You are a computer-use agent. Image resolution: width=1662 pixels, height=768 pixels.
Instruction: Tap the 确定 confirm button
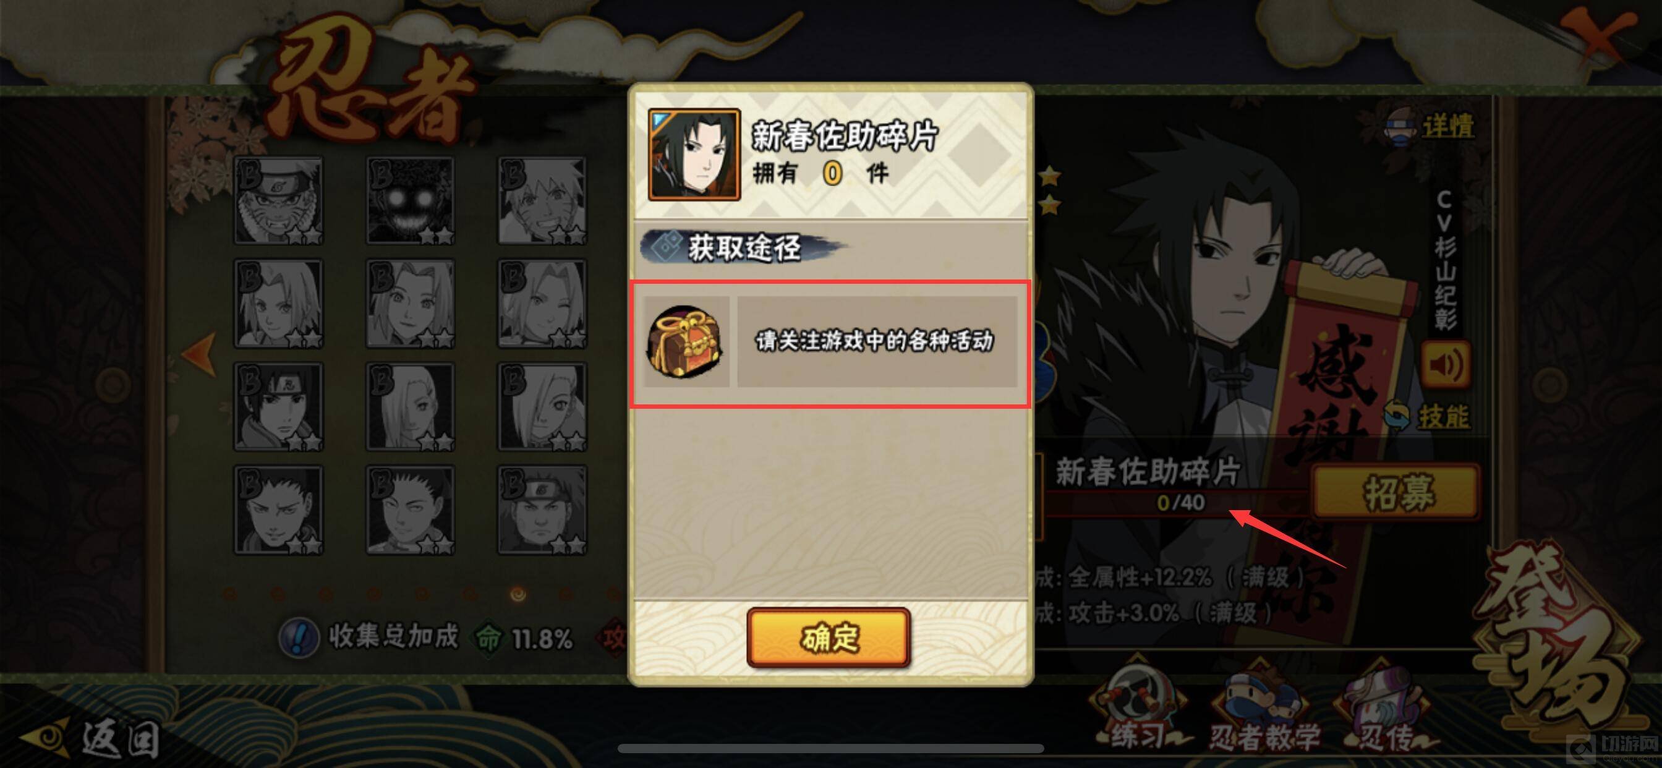click(829, 638)
